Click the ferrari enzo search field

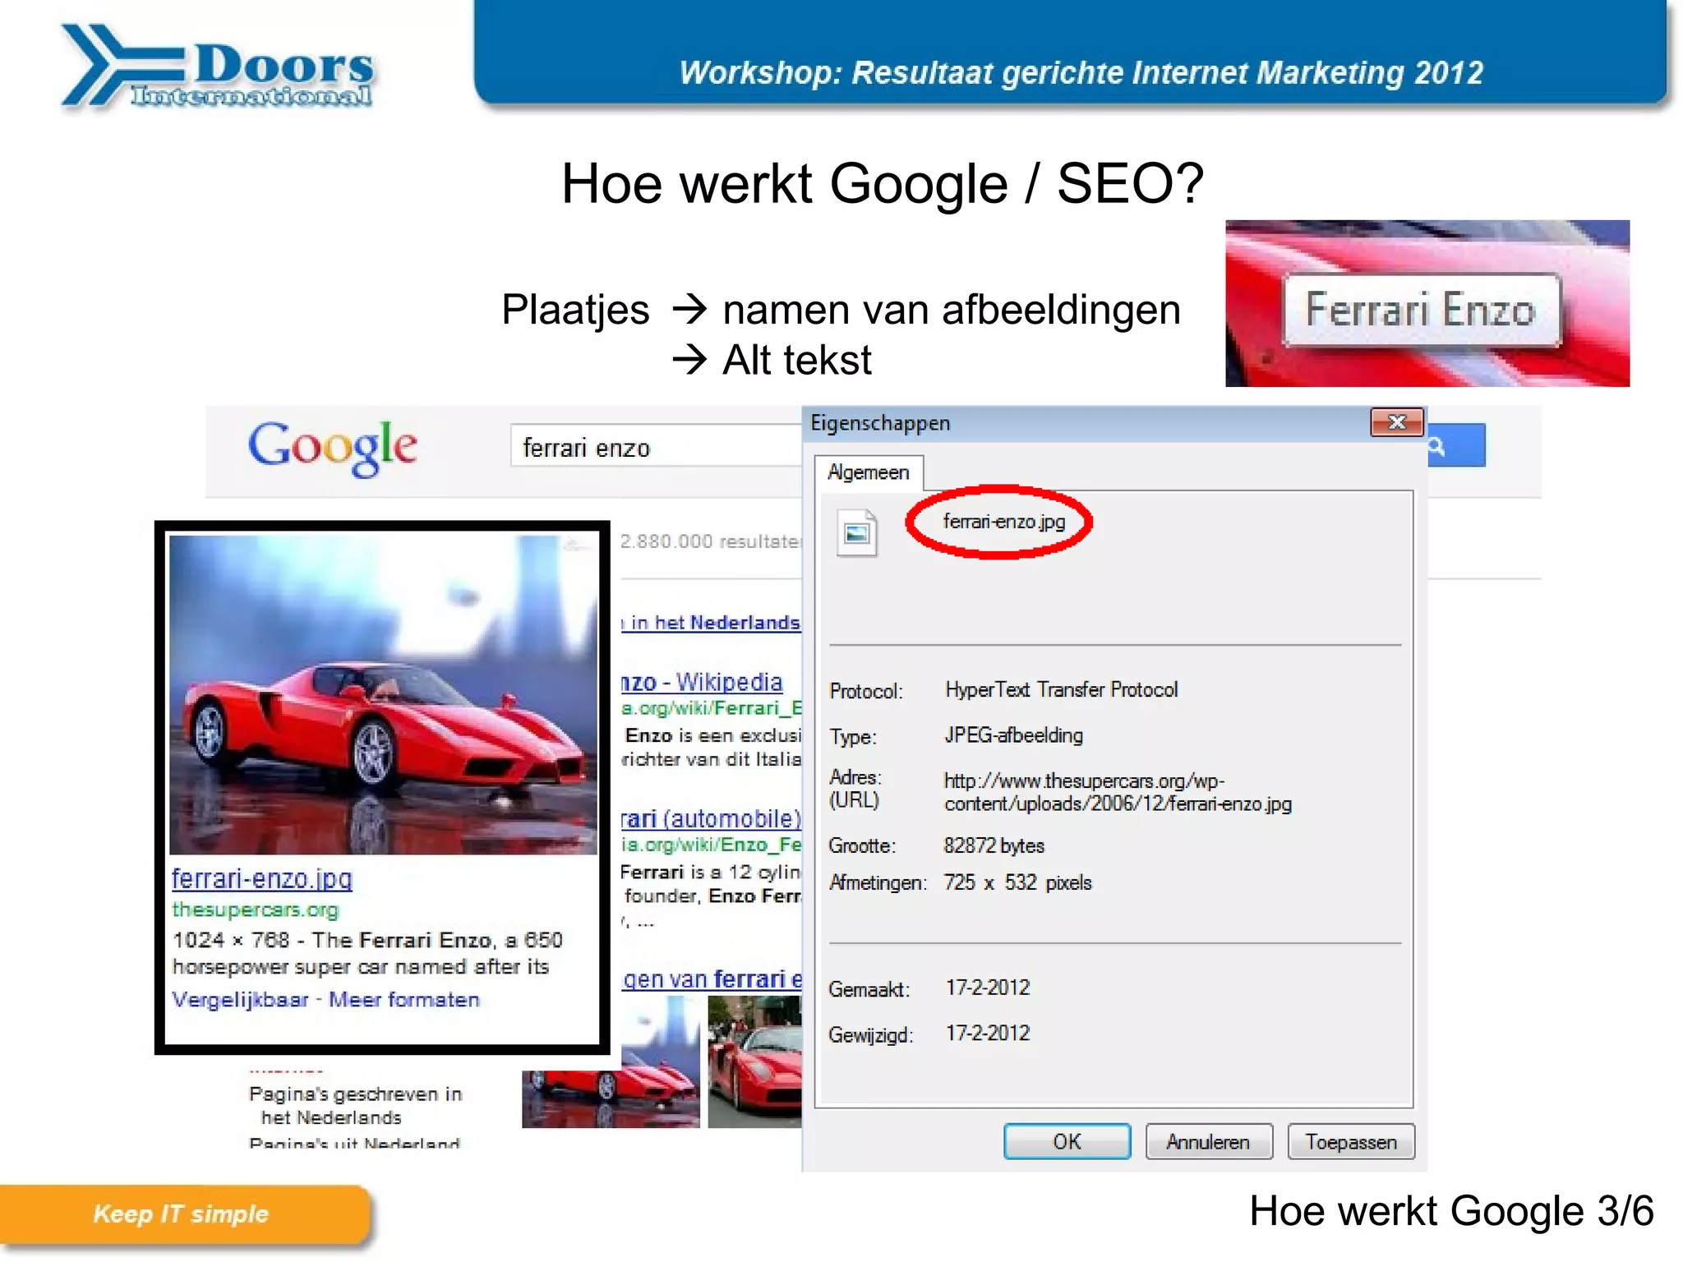click(656, 447)
